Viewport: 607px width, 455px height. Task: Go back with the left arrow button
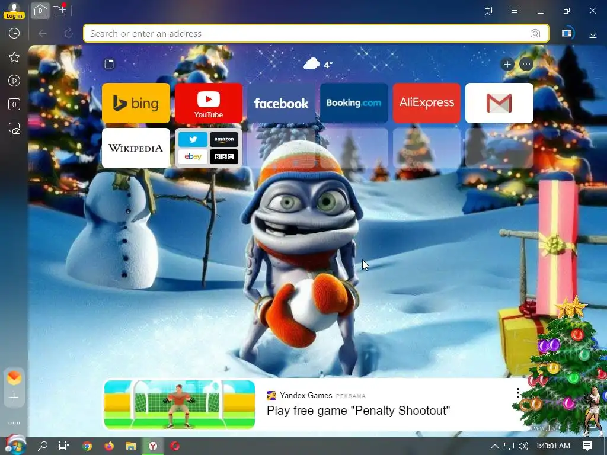coord(43,34)
